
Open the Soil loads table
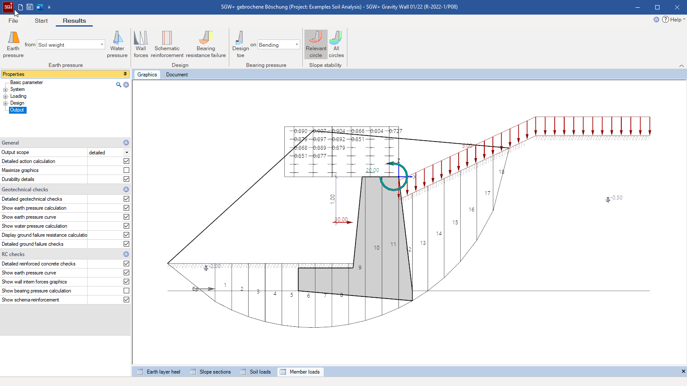click(255, 372)
